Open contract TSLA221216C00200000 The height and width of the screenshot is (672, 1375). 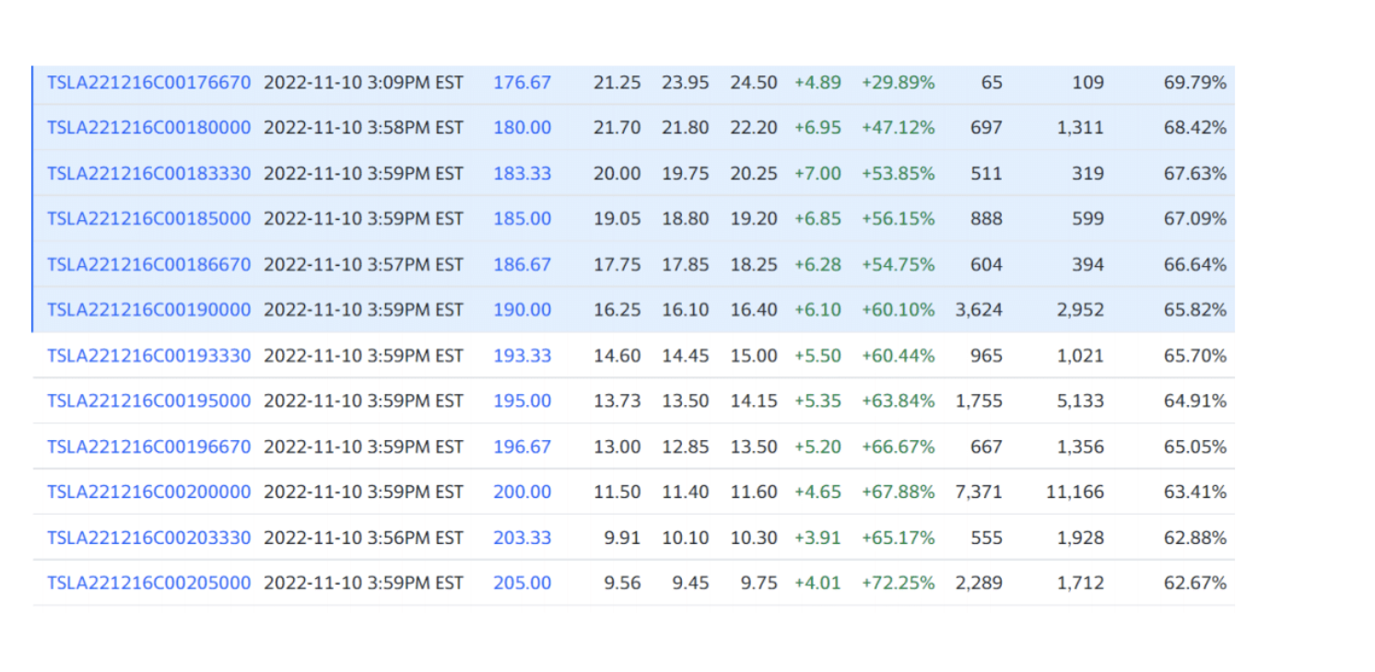coord(148,492)
